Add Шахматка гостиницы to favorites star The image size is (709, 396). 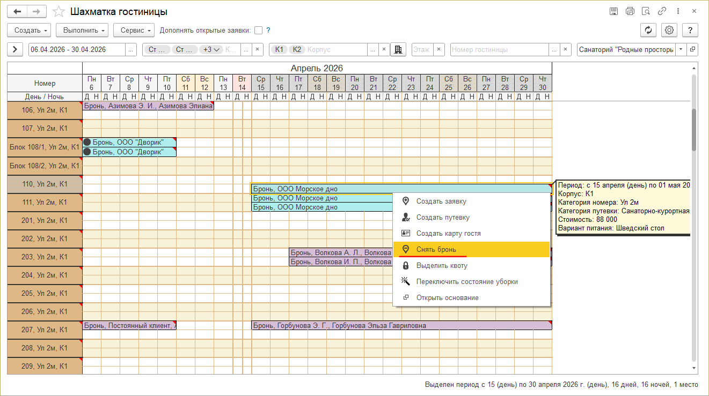[x=60, y=11]
